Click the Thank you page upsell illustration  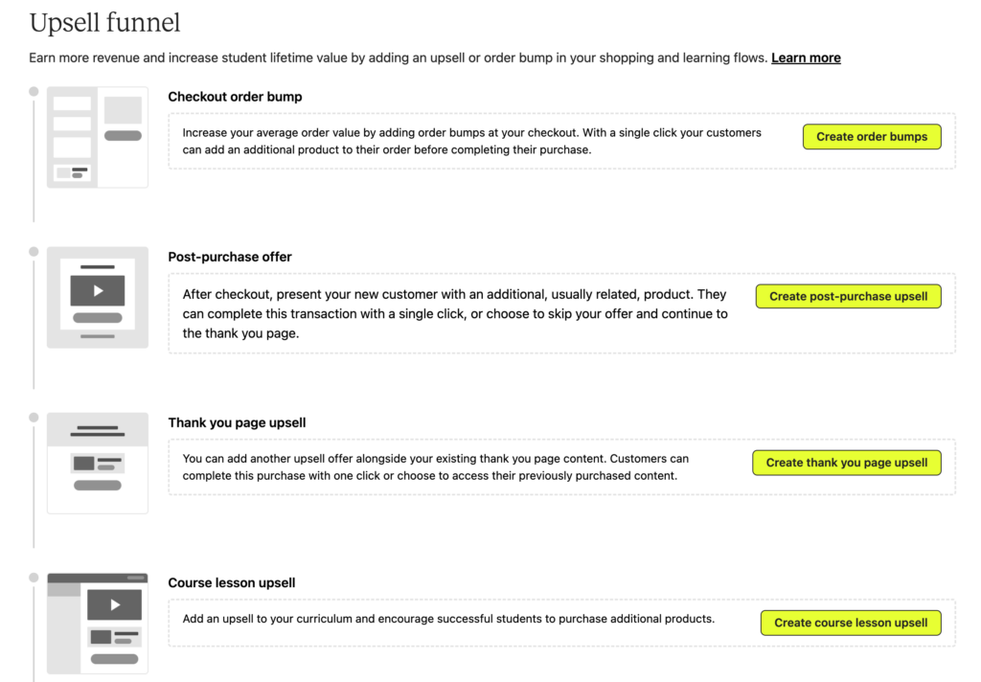(98, 463)
